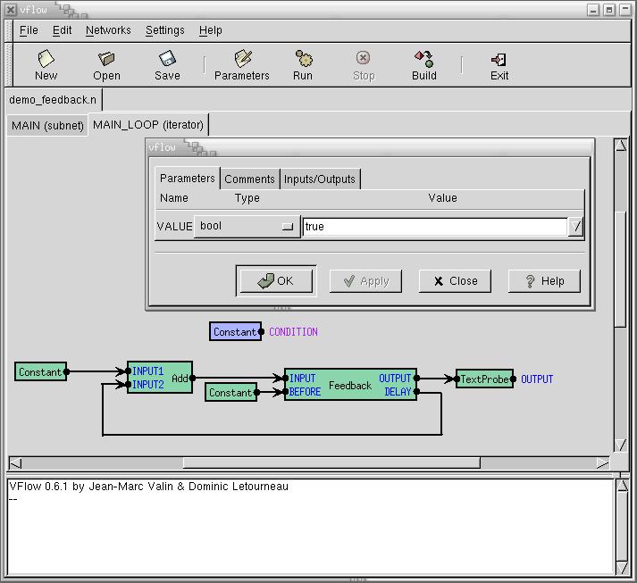The image size is (637, 583).
Task: Open the Edit menu
Action: click(62, 30)
